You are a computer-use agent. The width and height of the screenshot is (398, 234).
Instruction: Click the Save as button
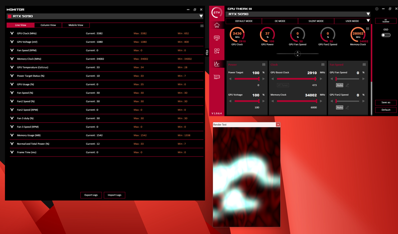coord(386,102)
